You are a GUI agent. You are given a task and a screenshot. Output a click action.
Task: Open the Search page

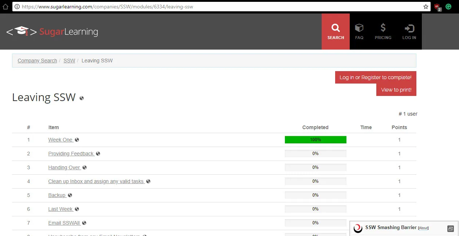[x=336, y=31]
